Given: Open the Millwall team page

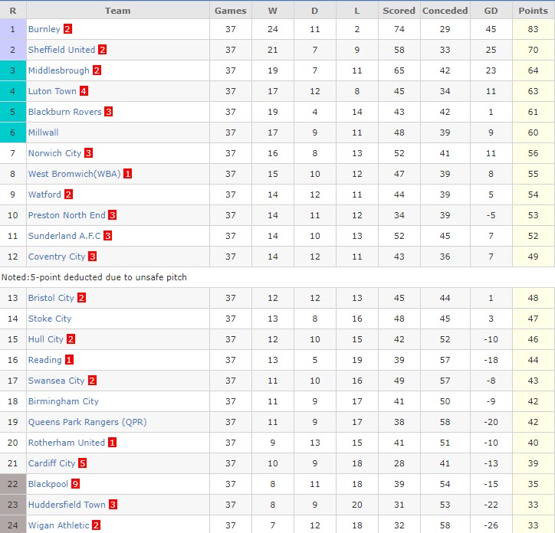Looking at the screenshot, I should pyautogui.click(x=43, y=132).
